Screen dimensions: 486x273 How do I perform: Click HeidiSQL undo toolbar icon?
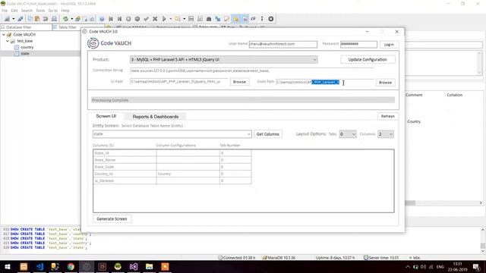click(x=46, y=19)
